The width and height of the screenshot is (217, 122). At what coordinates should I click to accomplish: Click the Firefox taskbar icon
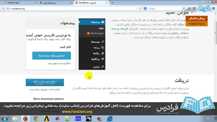26,119
